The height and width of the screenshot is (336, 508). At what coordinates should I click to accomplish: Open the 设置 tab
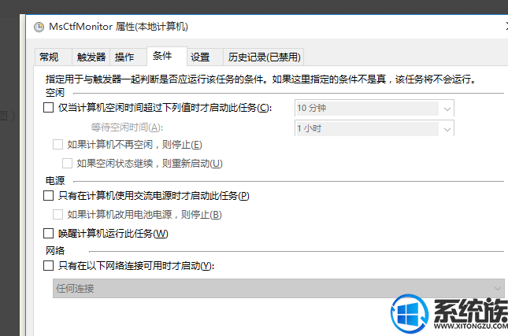205,57
